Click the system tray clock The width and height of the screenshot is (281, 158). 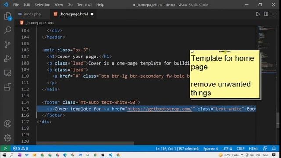click(x=266, y=155)
